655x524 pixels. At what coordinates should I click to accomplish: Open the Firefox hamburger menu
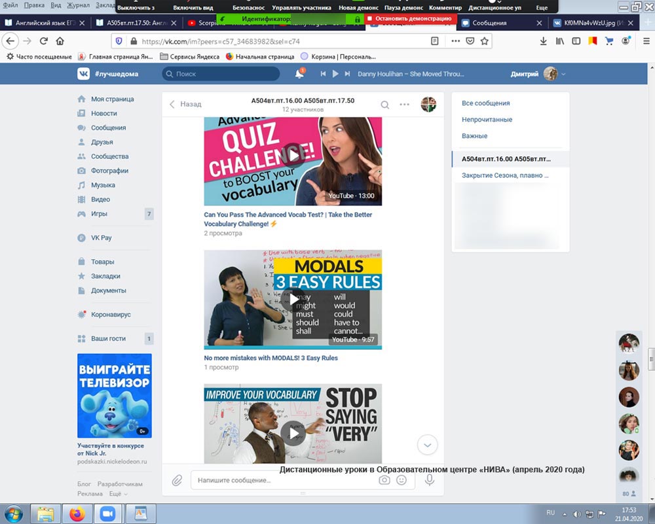click(x=646, y=41)
